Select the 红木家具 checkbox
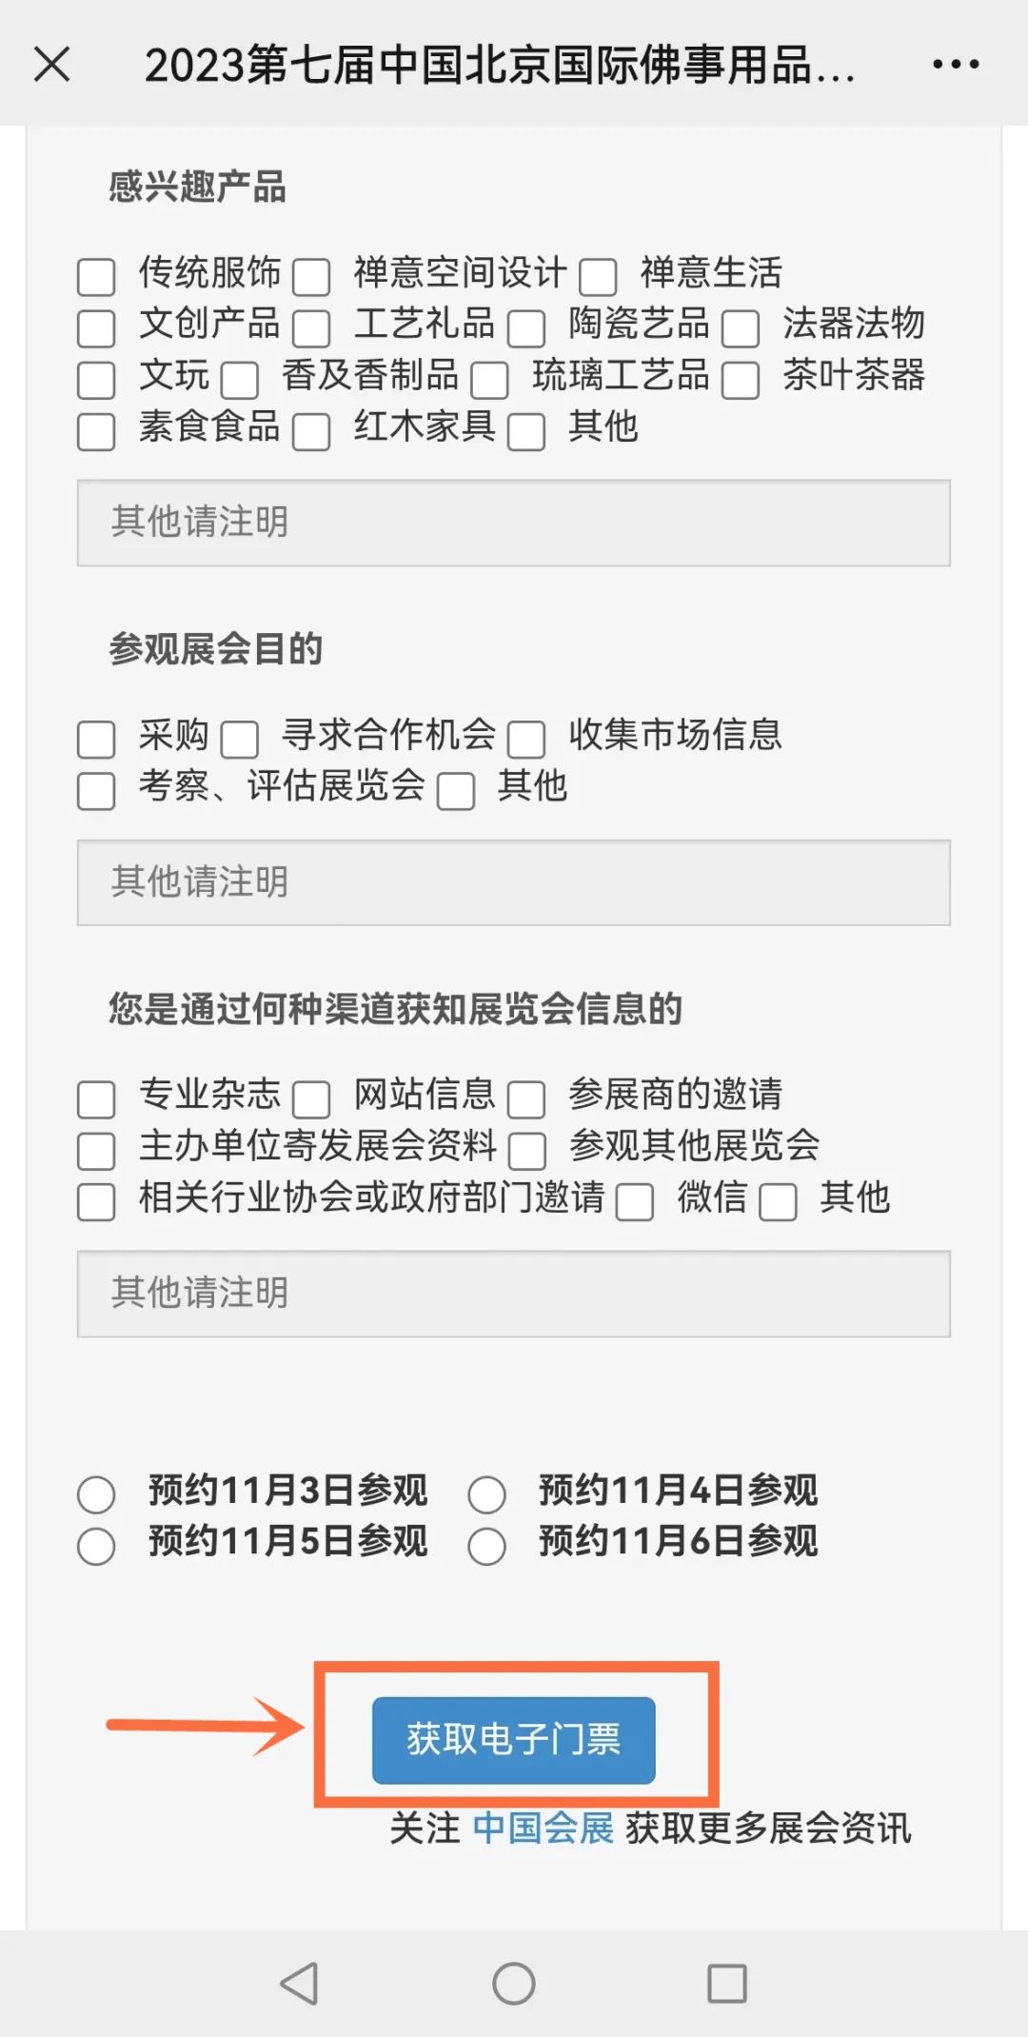The height and width of the screenshot is (2037, 1028). 311,431
